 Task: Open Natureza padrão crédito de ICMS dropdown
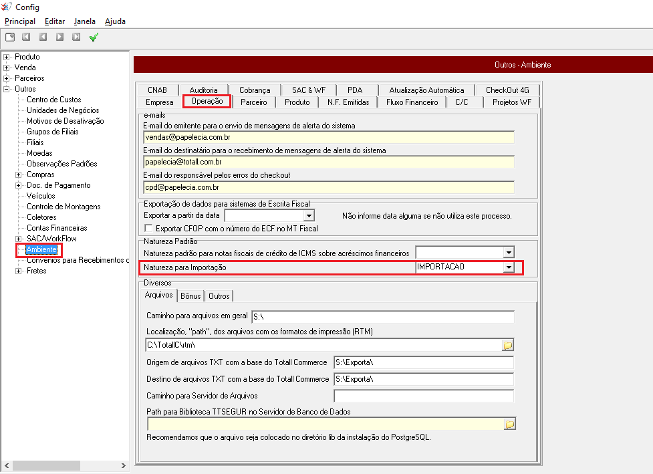pos(509,253)
